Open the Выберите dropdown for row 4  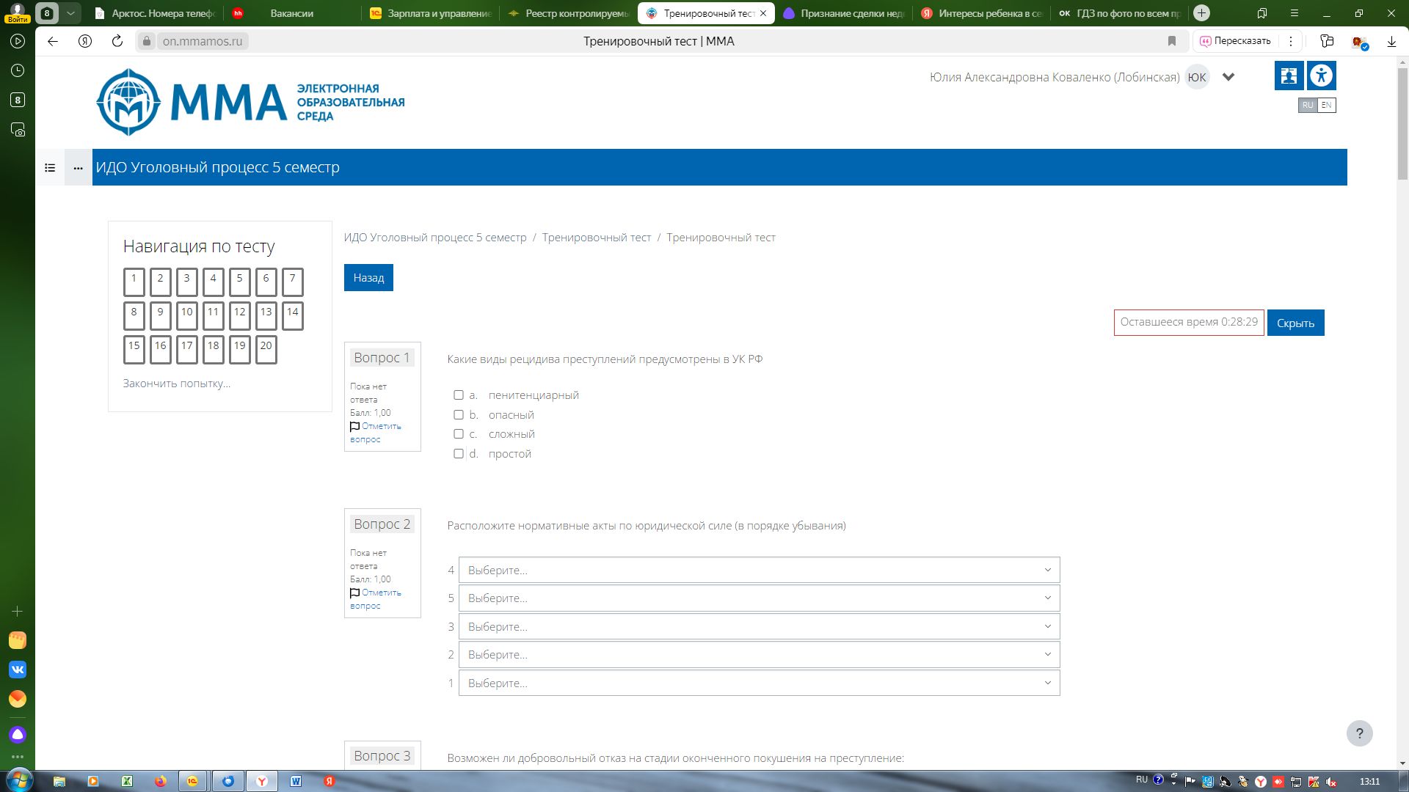(x=759, y=570)
